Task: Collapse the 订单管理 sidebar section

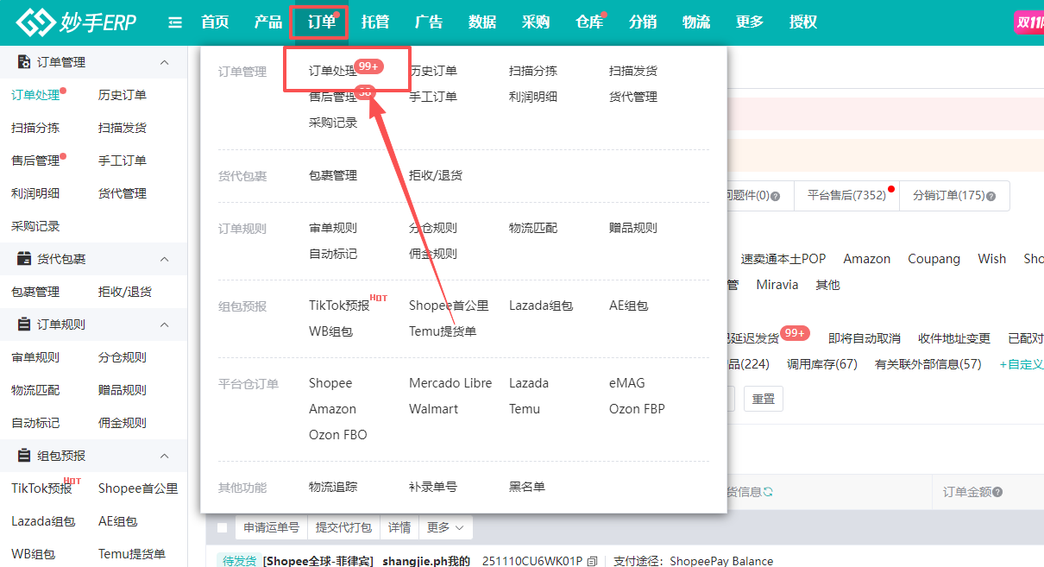Action: coord(165,62)
